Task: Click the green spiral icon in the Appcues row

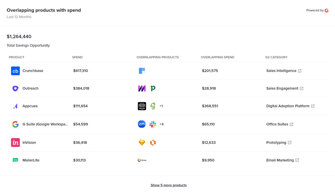Action: click(153, 106)
